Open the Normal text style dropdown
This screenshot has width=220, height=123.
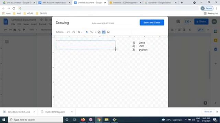(x=46, y=30)
